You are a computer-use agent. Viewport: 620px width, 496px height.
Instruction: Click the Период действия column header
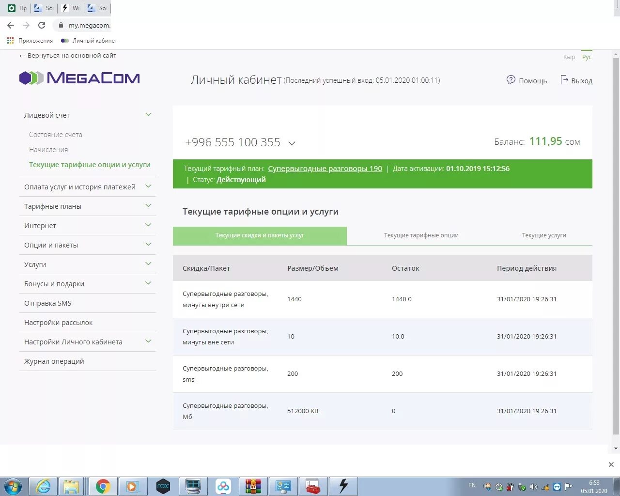[527, 268]
